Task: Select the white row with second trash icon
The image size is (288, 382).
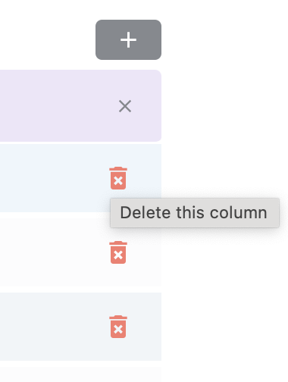Action: [x=80, y=252]
